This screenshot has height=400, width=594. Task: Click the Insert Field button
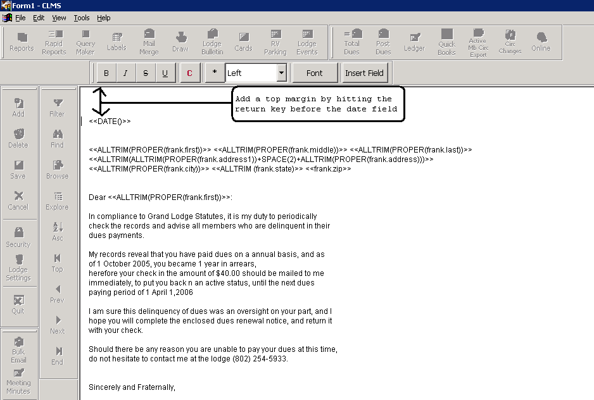[x=364, y=73]
